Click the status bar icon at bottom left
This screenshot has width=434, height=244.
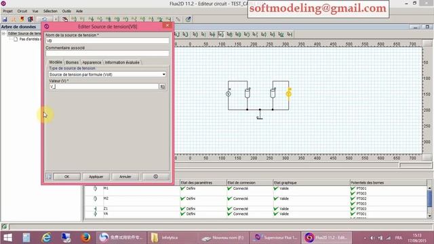(4, 226)
